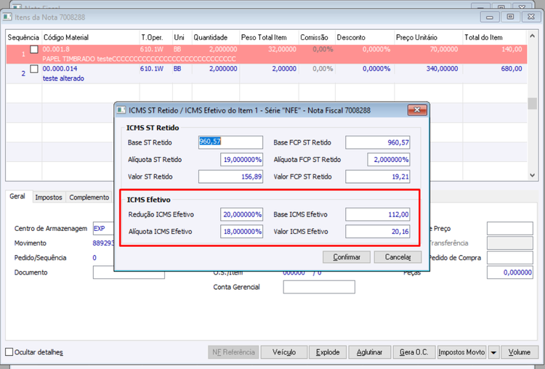545x369 pixels.
Task: Click the Peças value field
Action: point(510,272)
